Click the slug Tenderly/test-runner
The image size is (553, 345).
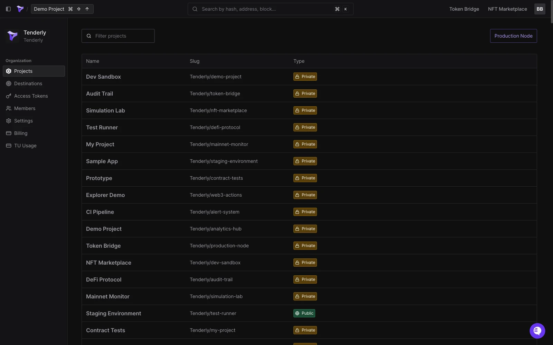[213, 313]
